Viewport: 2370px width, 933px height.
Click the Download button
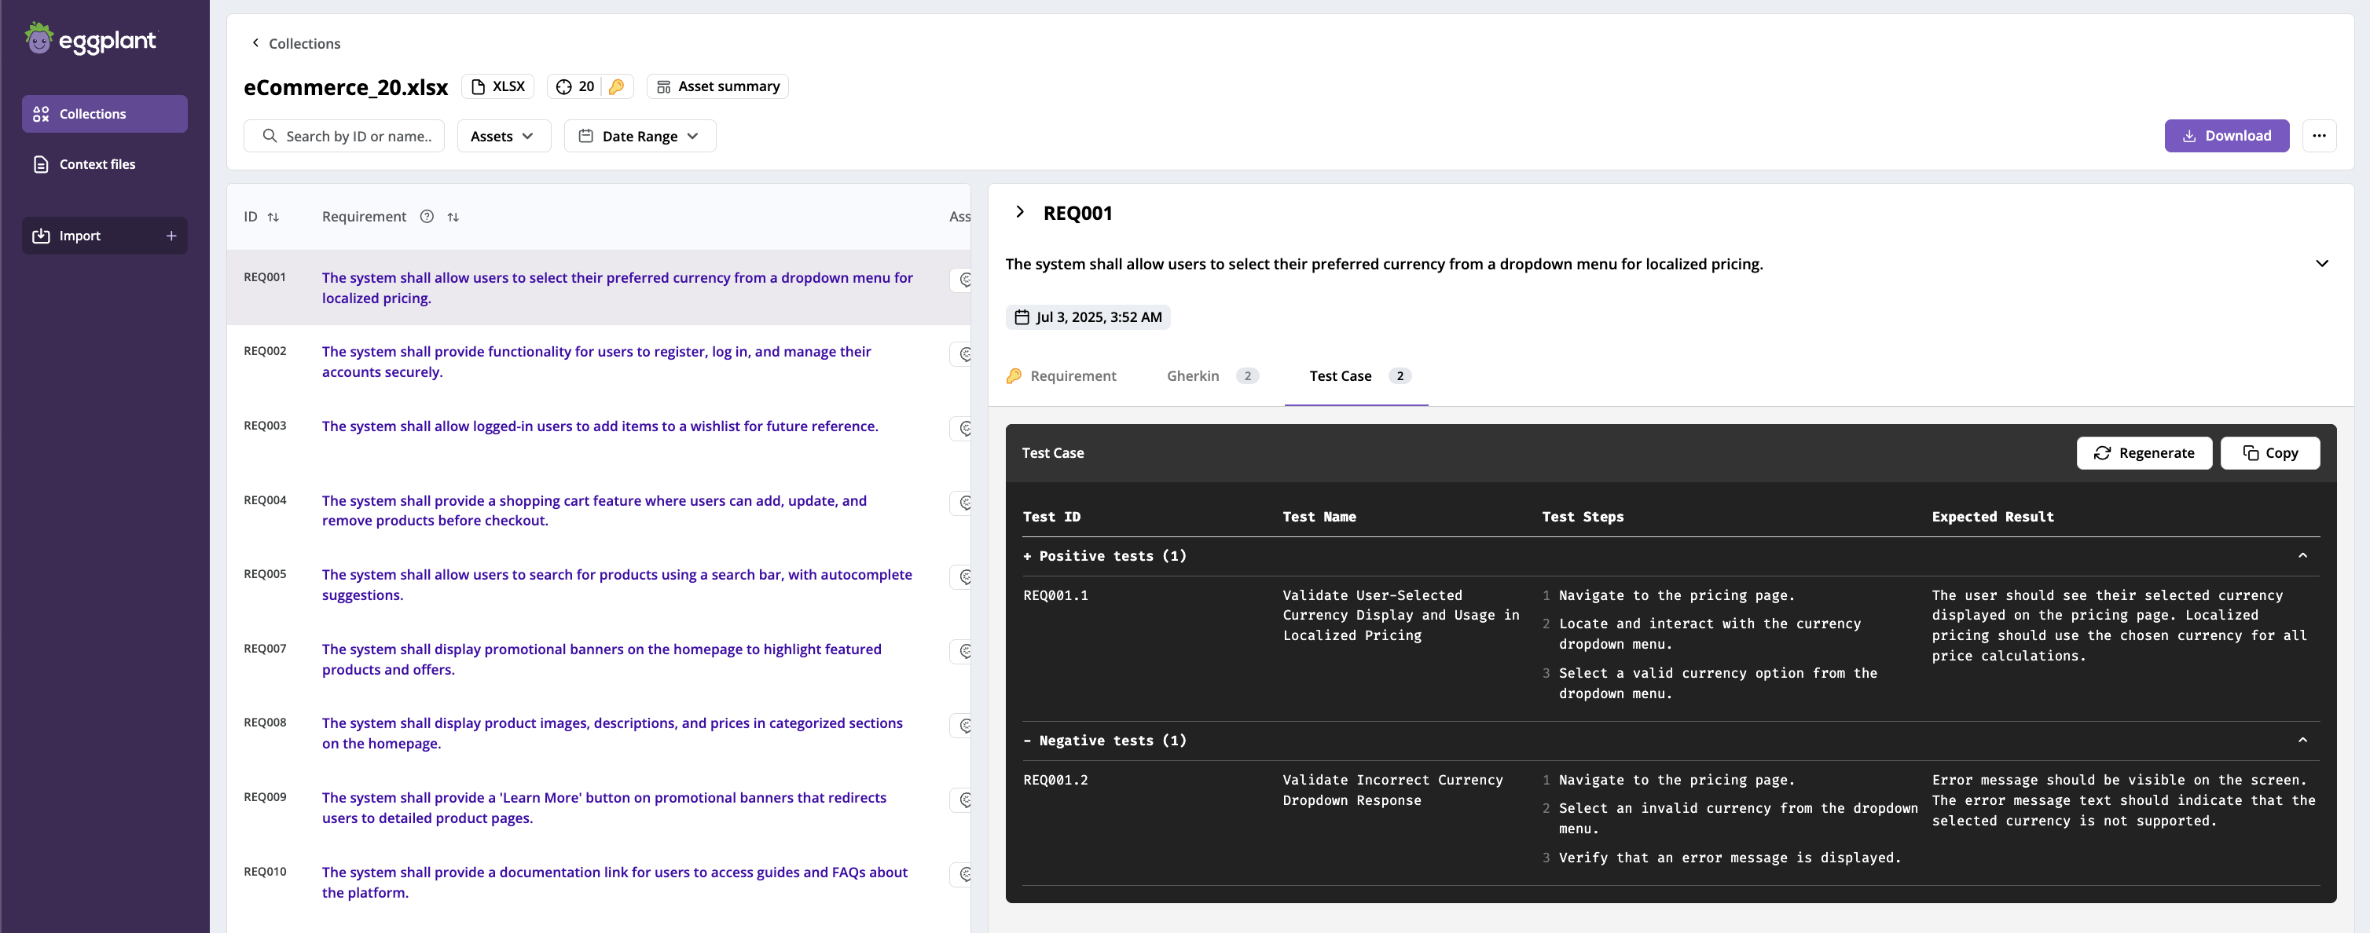2226,136
